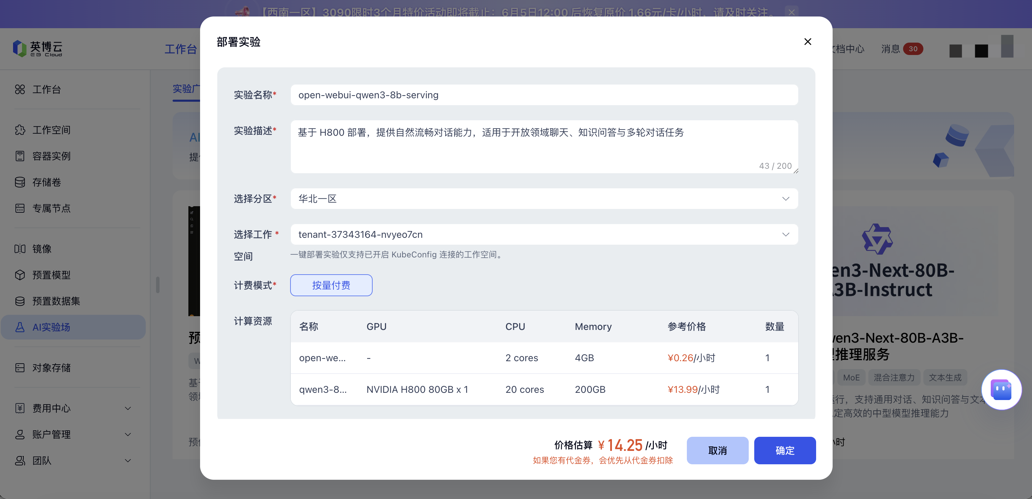Click the qwen3-8... resource name
The width and height of the screenshot is (1032, 499).
(323, 389)
